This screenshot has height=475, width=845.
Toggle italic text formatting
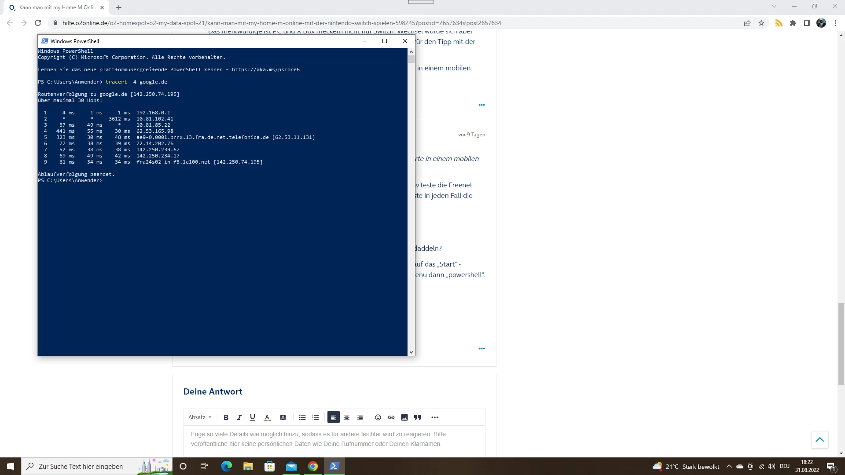pyautogui.click(x=239, y=417)
